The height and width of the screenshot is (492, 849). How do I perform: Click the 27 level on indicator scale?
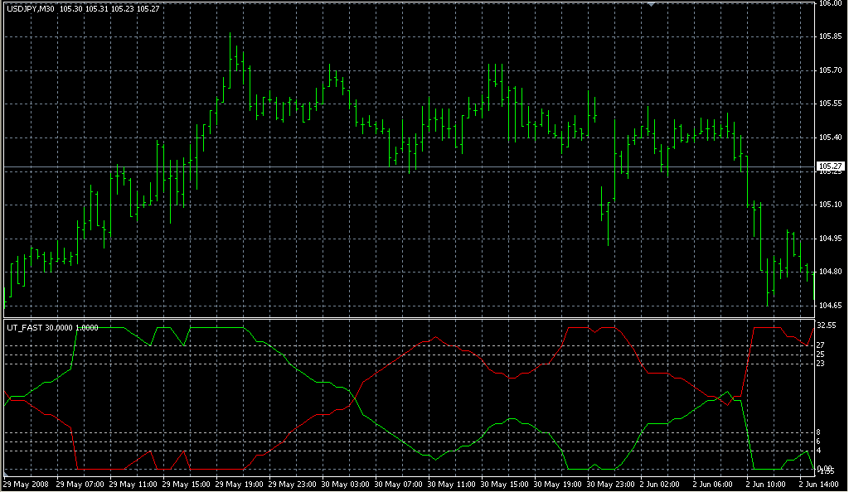point(820,345)
